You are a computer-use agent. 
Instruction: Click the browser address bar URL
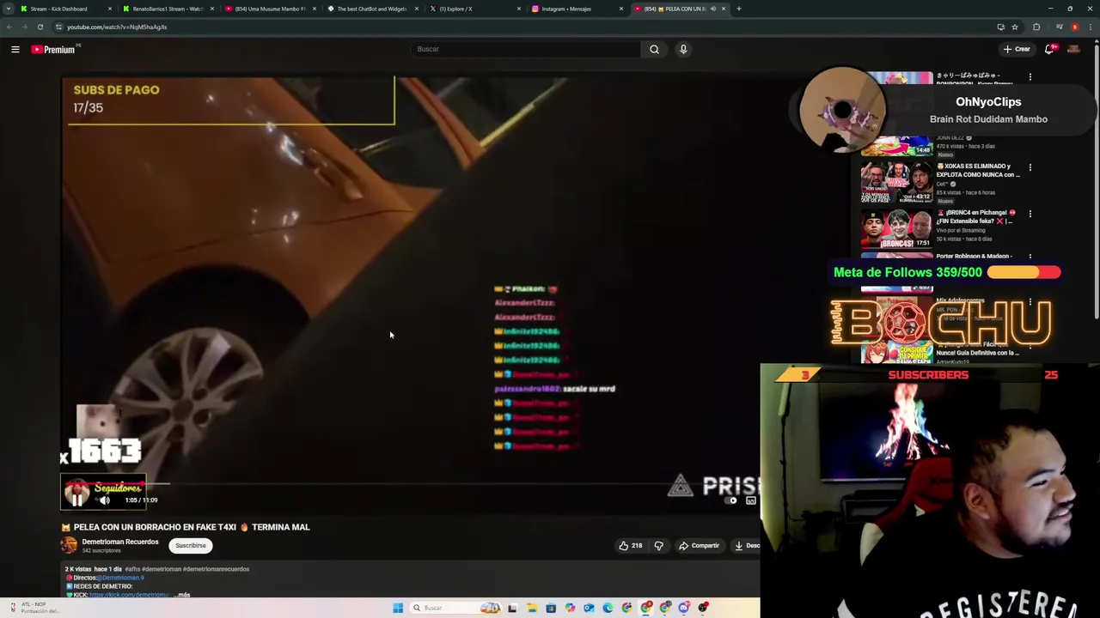117,27
